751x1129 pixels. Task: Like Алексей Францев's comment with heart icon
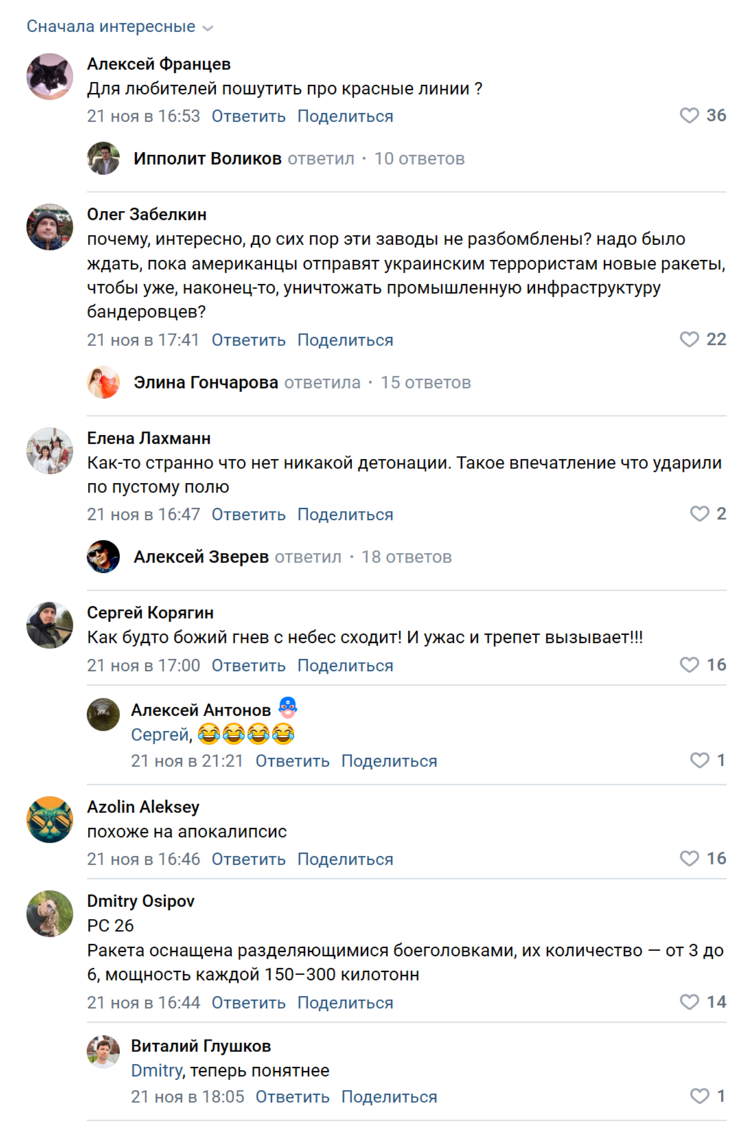[689, 115]
